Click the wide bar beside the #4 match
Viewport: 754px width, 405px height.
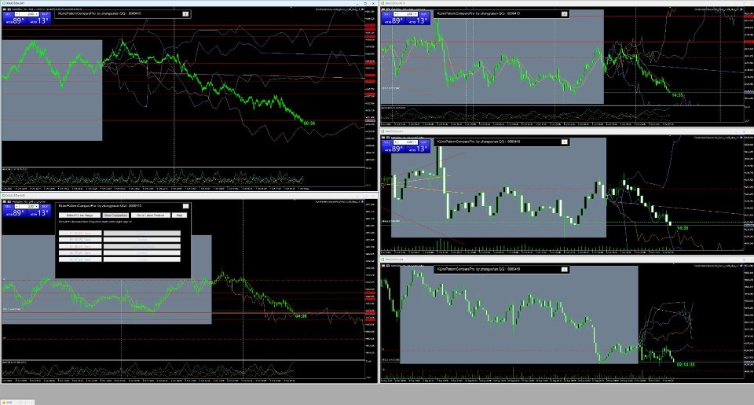[142, 252]
